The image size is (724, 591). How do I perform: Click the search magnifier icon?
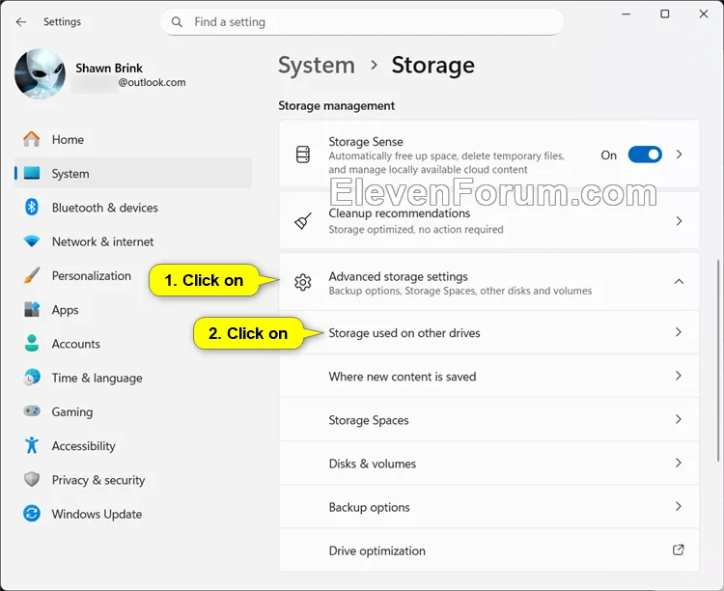177,21
